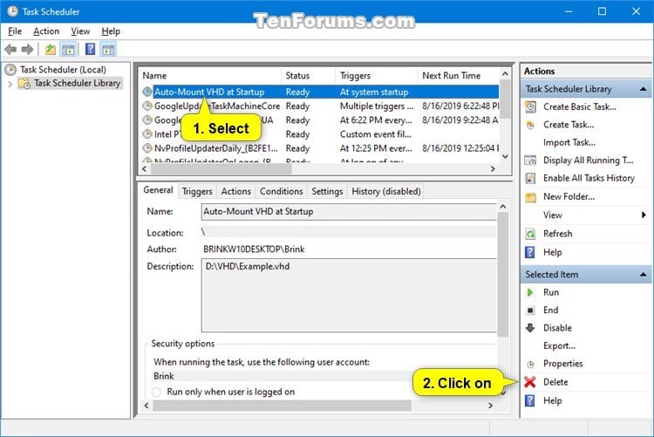Viewport: 654px width, 437px height.
Task: Open the View menu in menu bar
Action: coord(80,31)
